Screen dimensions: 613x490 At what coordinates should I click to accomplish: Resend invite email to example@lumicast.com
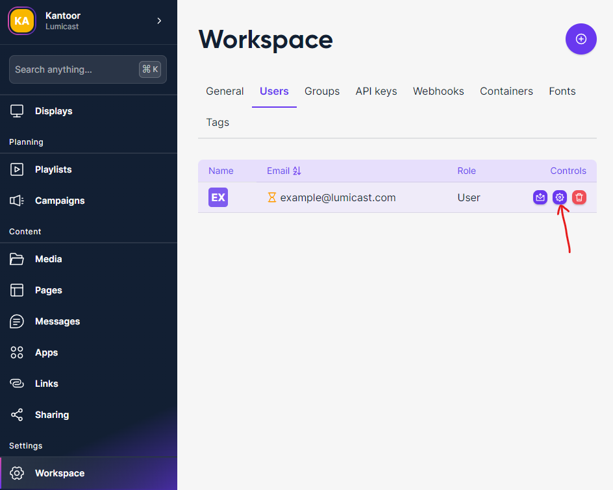tap(540, 197)
